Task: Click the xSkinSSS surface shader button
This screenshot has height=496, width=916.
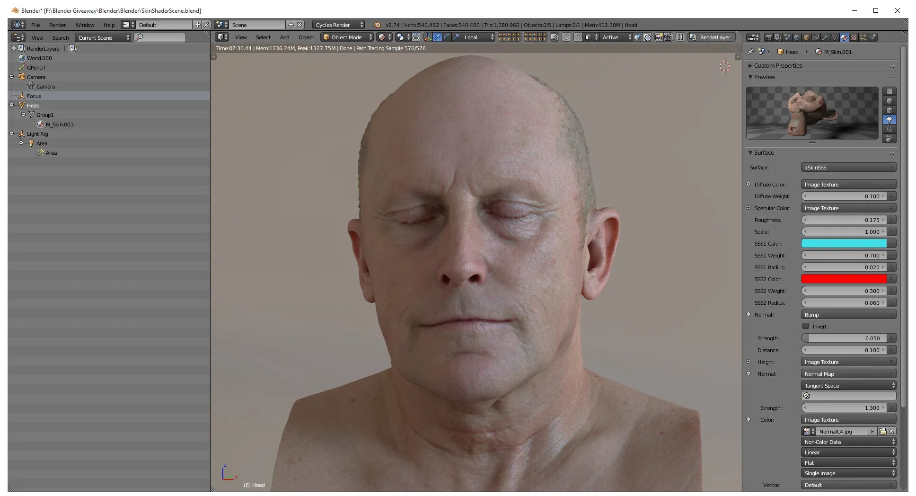Action: pos(849,168)
